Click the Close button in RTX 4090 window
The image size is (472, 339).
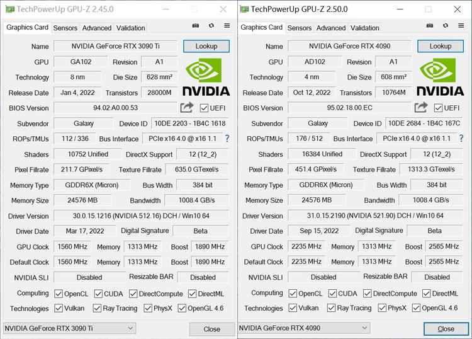point(446,329)
